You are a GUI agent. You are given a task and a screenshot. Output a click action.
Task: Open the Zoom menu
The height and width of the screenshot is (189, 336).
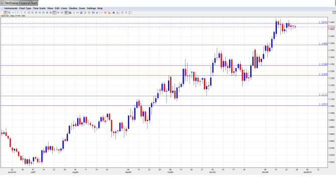pyautogui.click(x=82, y=9)
